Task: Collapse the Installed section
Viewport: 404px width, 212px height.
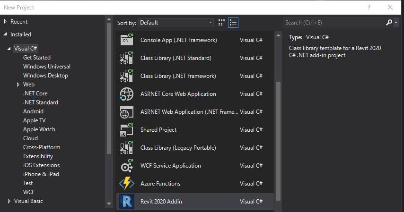Action: click(5, 34)
